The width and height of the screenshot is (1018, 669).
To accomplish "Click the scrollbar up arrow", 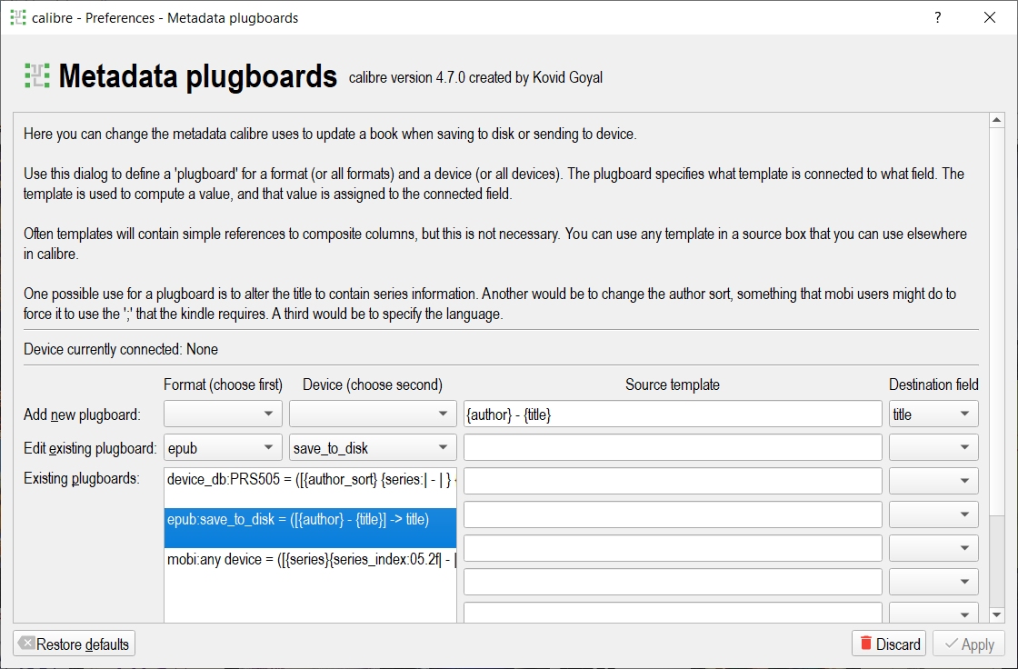I will pyautogui.click(x=996, y=120).
